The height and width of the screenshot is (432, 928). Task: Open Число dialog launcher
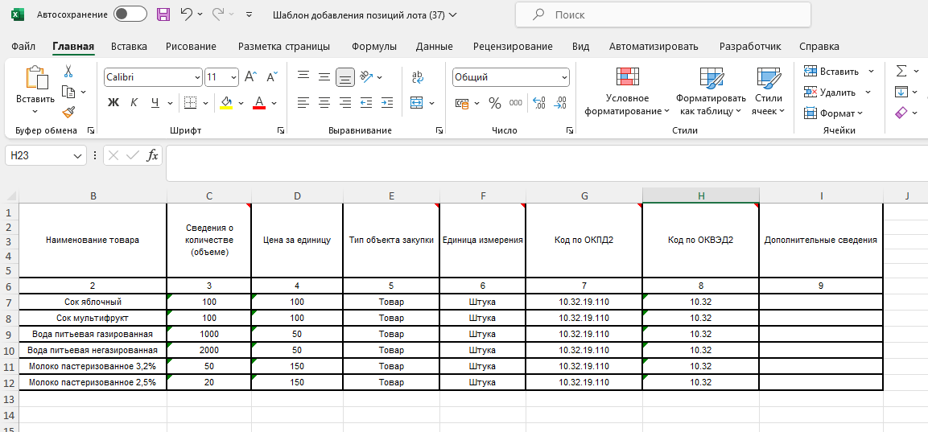click(x=569, y=130)
